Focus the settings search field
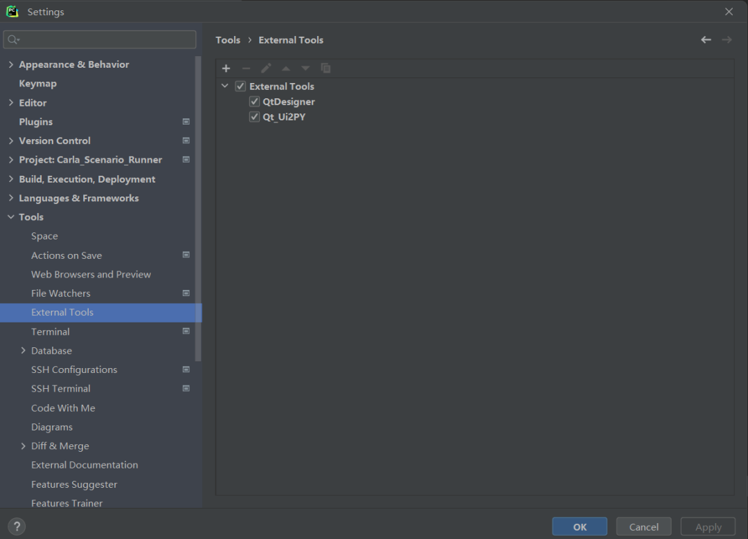 click(100, 39)
